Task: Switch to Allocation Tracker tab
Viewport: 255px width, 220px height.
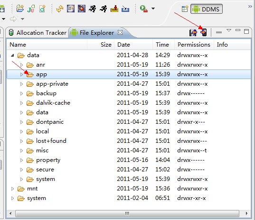Action: pyautogui.click(x=38, y=32)
